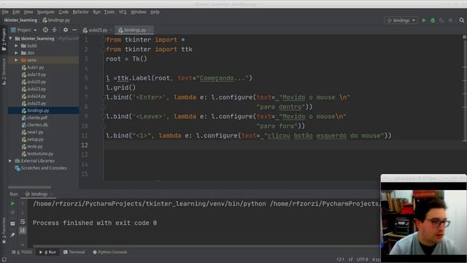Select Aula1.py in project tree

(35, 67)
